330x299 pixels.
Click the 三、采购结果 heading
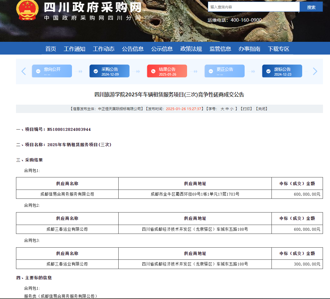point(29,160)
